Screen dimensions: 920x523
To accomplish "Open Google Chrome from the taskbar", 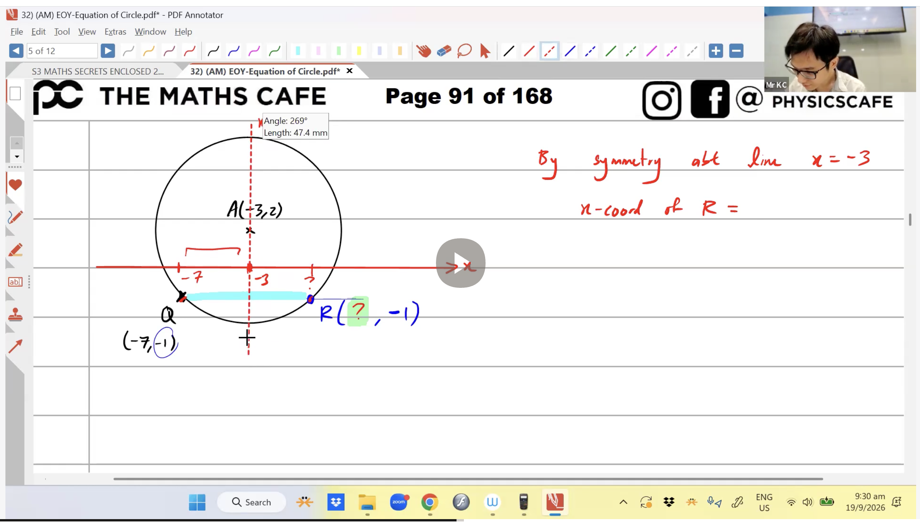I will pyautogui.click(x=430, y=502).
